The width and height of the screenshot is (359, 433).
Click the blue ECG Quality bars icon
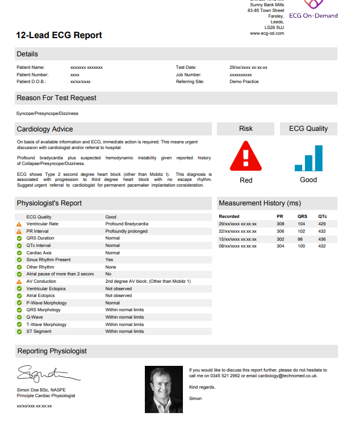coord(308,159)
